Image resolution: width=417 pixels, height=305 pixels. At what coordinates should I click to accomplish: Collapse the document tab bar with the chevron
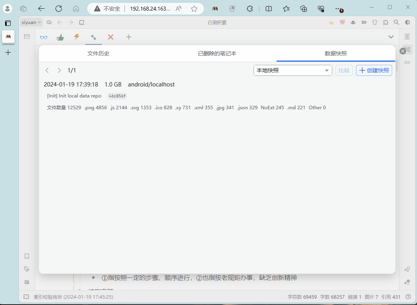point(391,37)
